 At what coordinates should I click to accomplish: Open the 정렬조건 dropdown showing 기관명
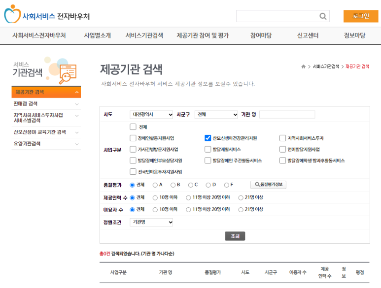tap(151, 222)
